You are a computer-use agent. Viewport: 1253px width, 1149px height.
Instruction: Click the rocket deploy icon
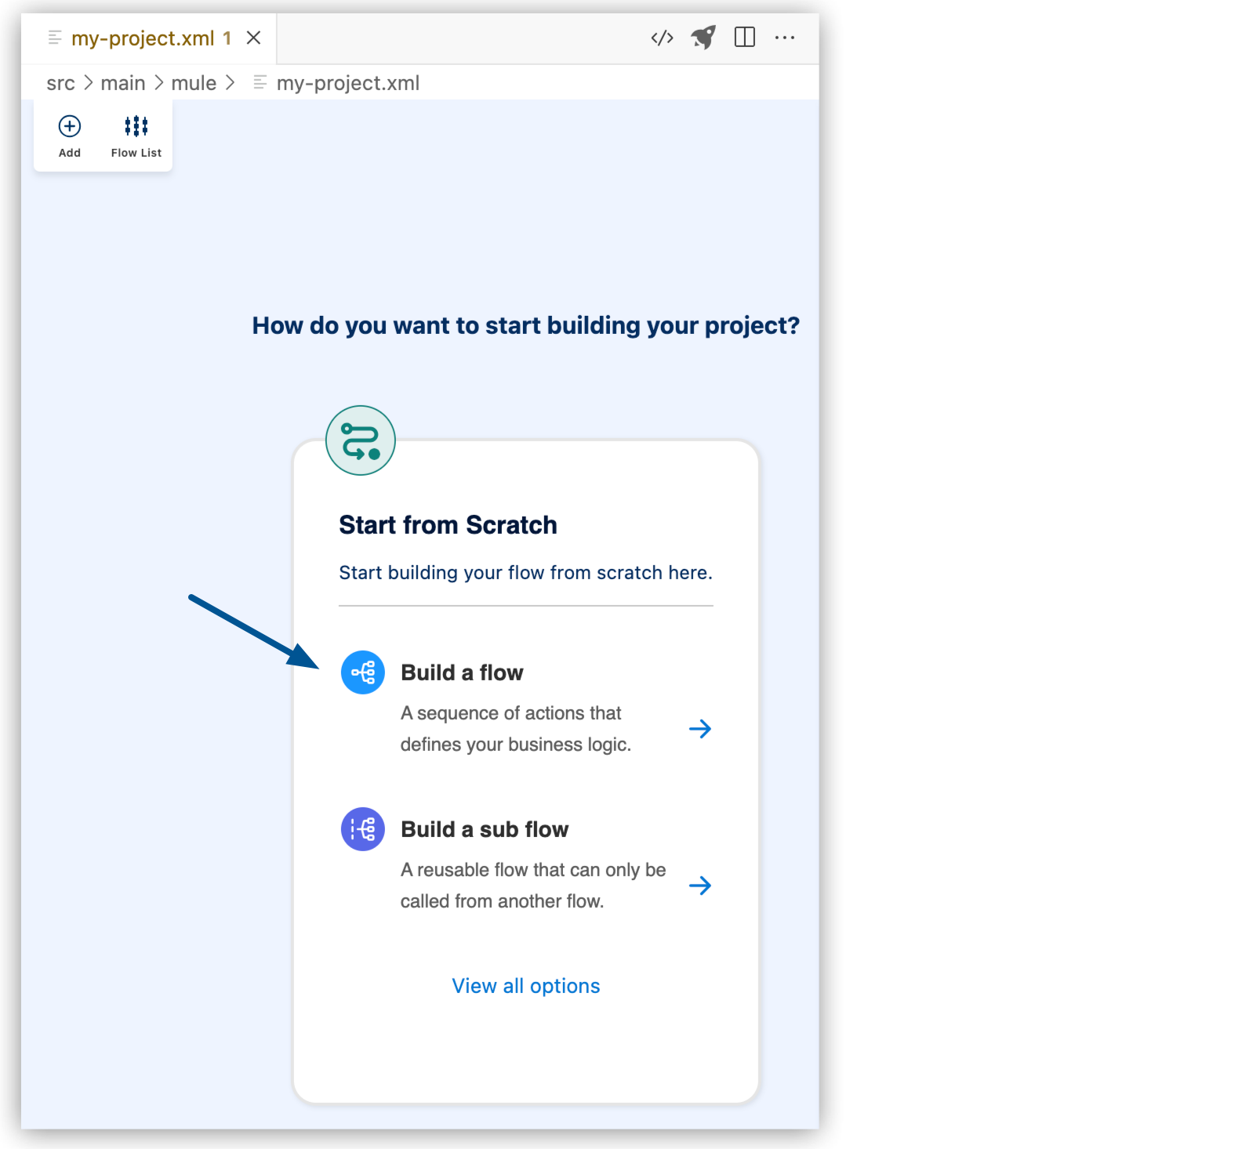point(703,38)
